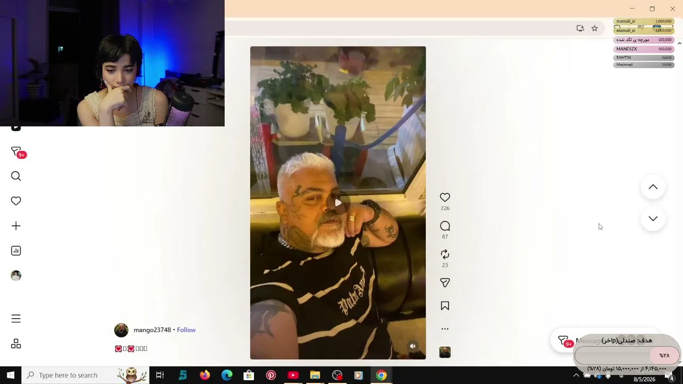Click the Create plus icon in the sidebar

tap(16, 226)
